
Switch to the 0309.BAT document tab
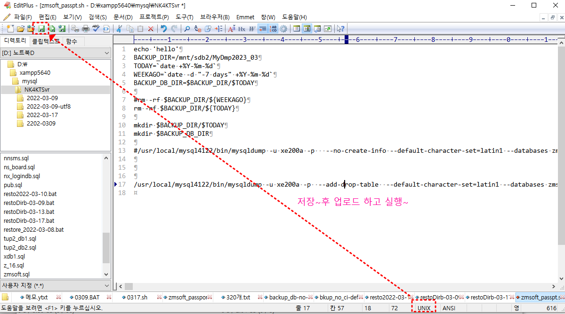[x=88, y=297]
